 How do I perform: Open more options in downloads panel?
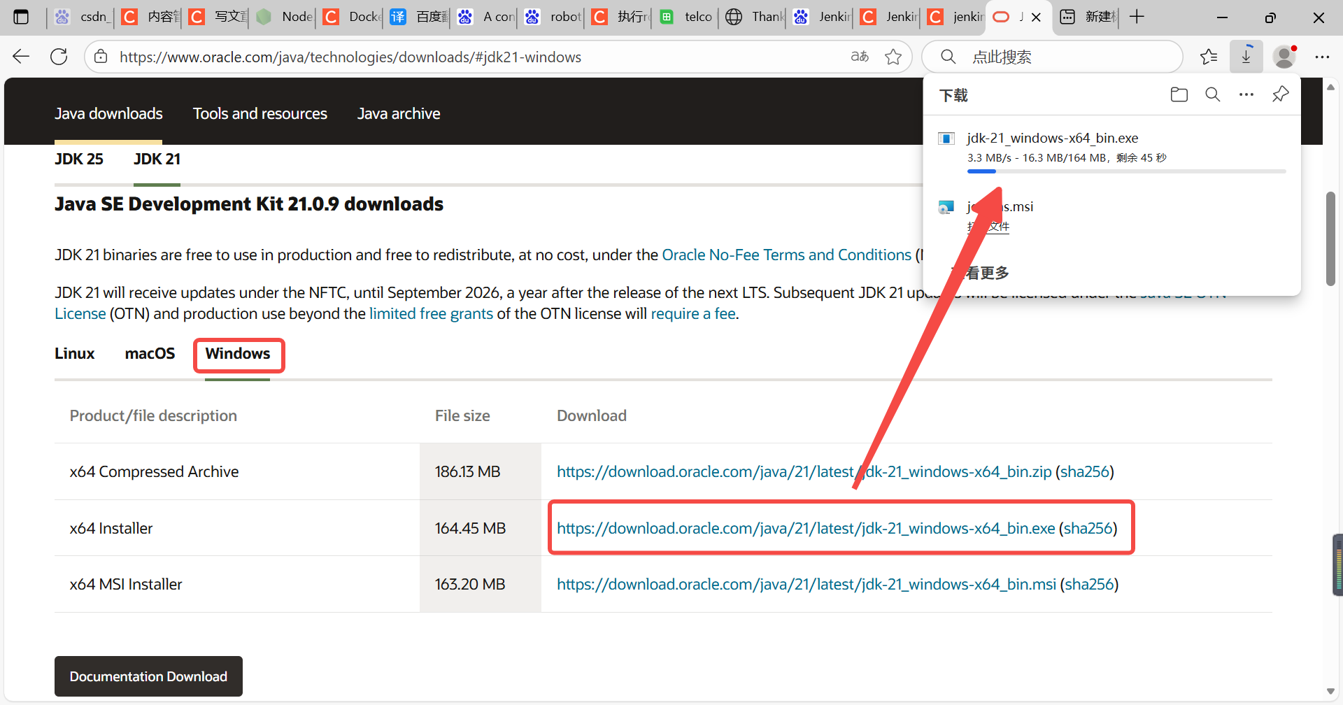pyautogui.click(x=1246, y=94)
